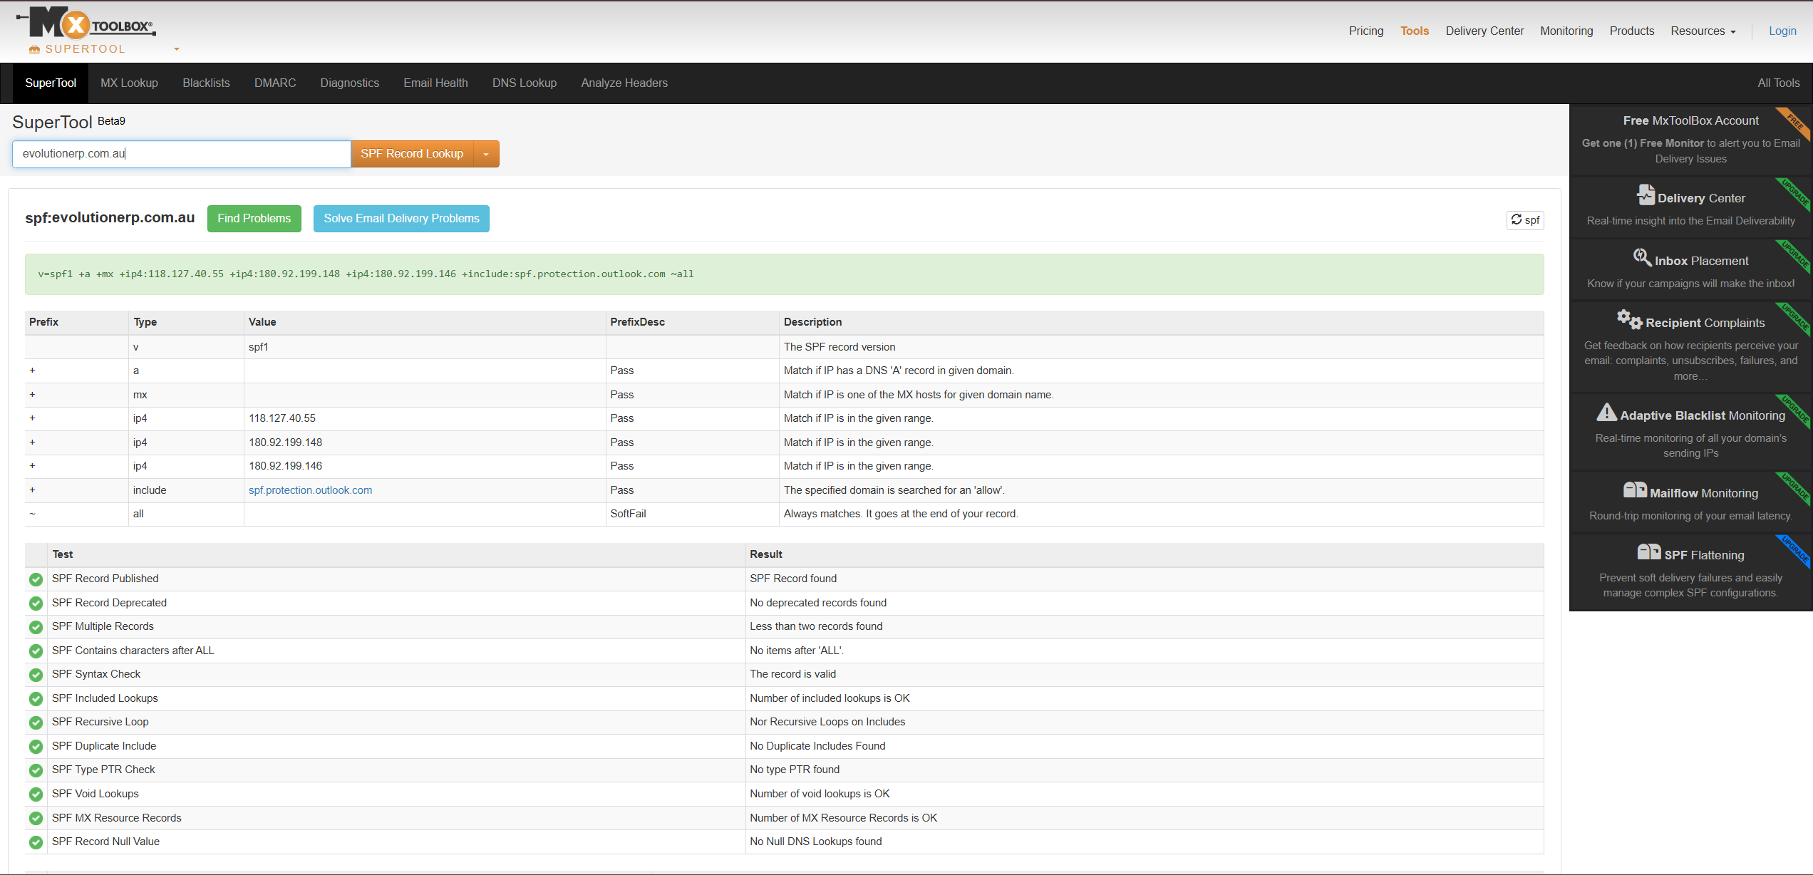Image resolution: width=1813 pixels, height=875 pixels.
Task: Open Analyze Headers tab
Action: point(624,83)
